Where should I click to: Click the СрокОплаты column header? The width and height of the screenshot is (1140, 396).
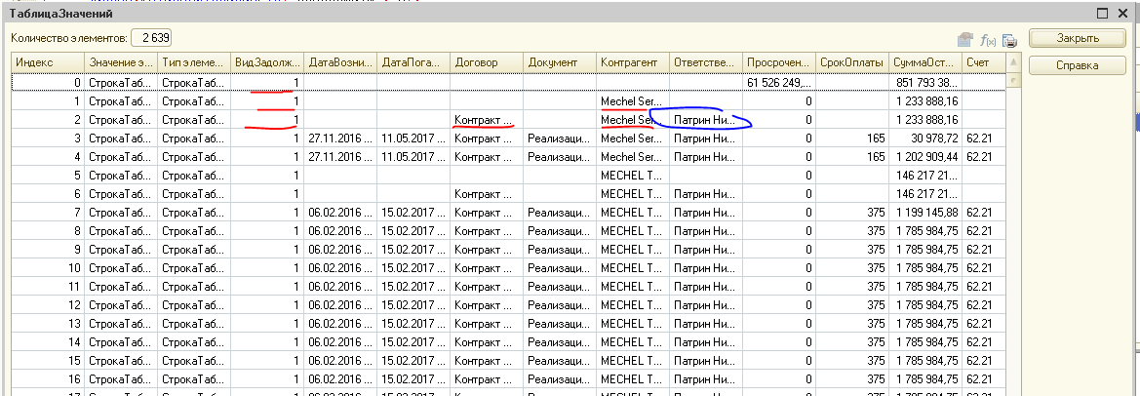pyautogui.click(x=852, y=63)
